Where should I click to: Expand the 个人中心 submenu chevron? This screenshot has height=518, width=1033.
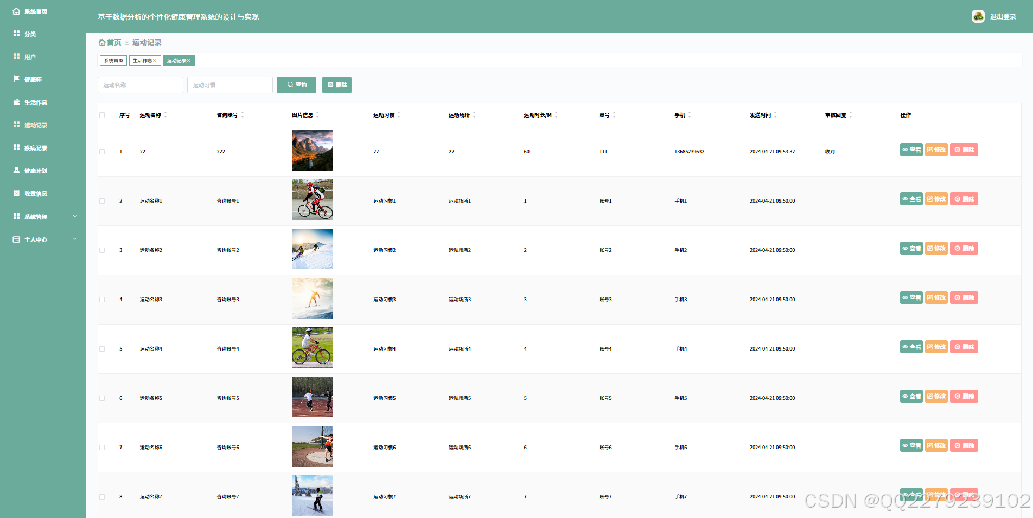[75, 239]
